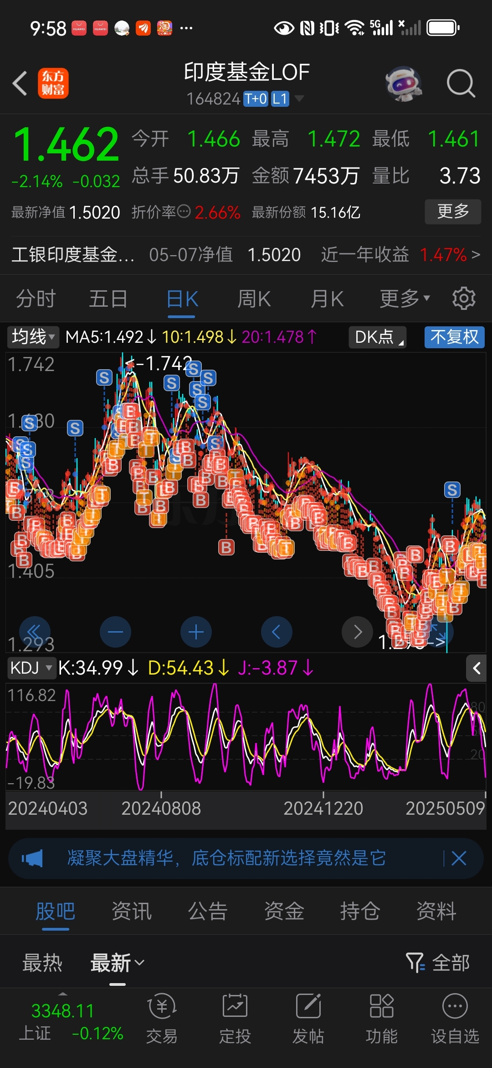This screenshot has height=1068, width=492.
Task: Tap the MA5:1.492 value
Action: point(111,337)
